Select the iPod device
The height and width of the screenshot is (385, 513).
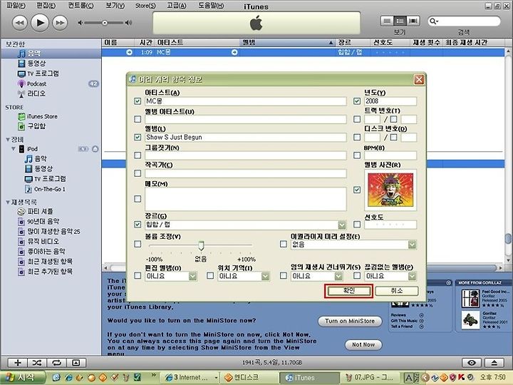click(x=28, y=149)
